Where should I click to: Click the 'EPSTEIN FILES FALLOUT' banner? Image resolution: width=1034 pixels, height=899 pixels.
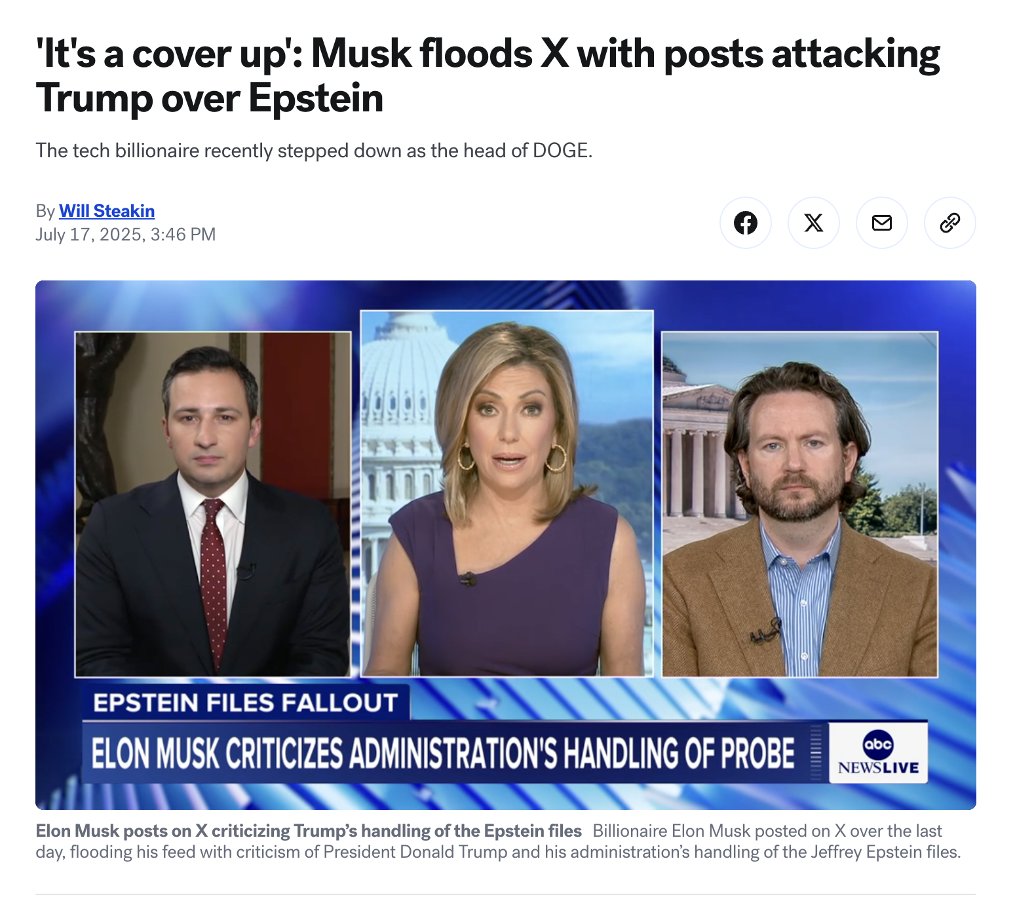pyautogui.click(x=246, y=702)
